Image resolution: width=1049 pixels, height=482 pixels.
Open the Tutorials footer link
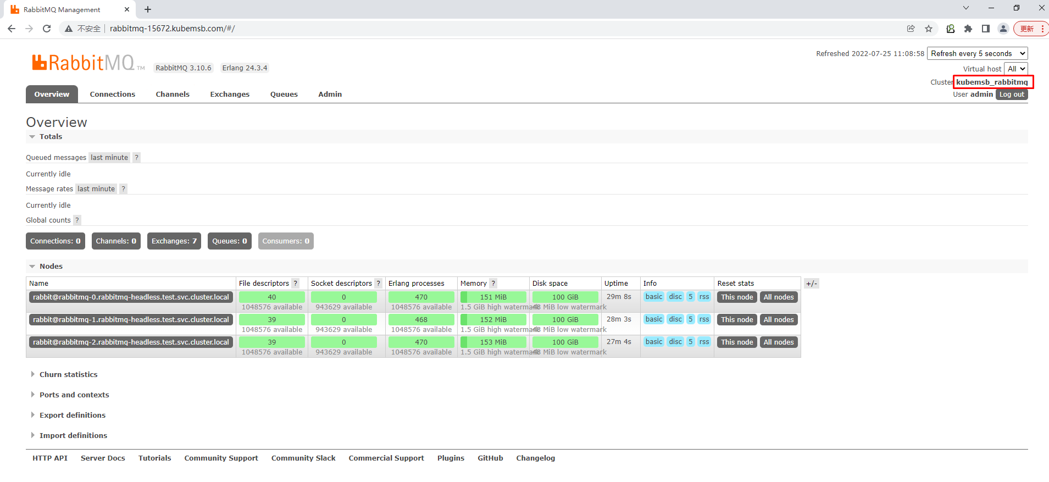[x=155, y=458]
